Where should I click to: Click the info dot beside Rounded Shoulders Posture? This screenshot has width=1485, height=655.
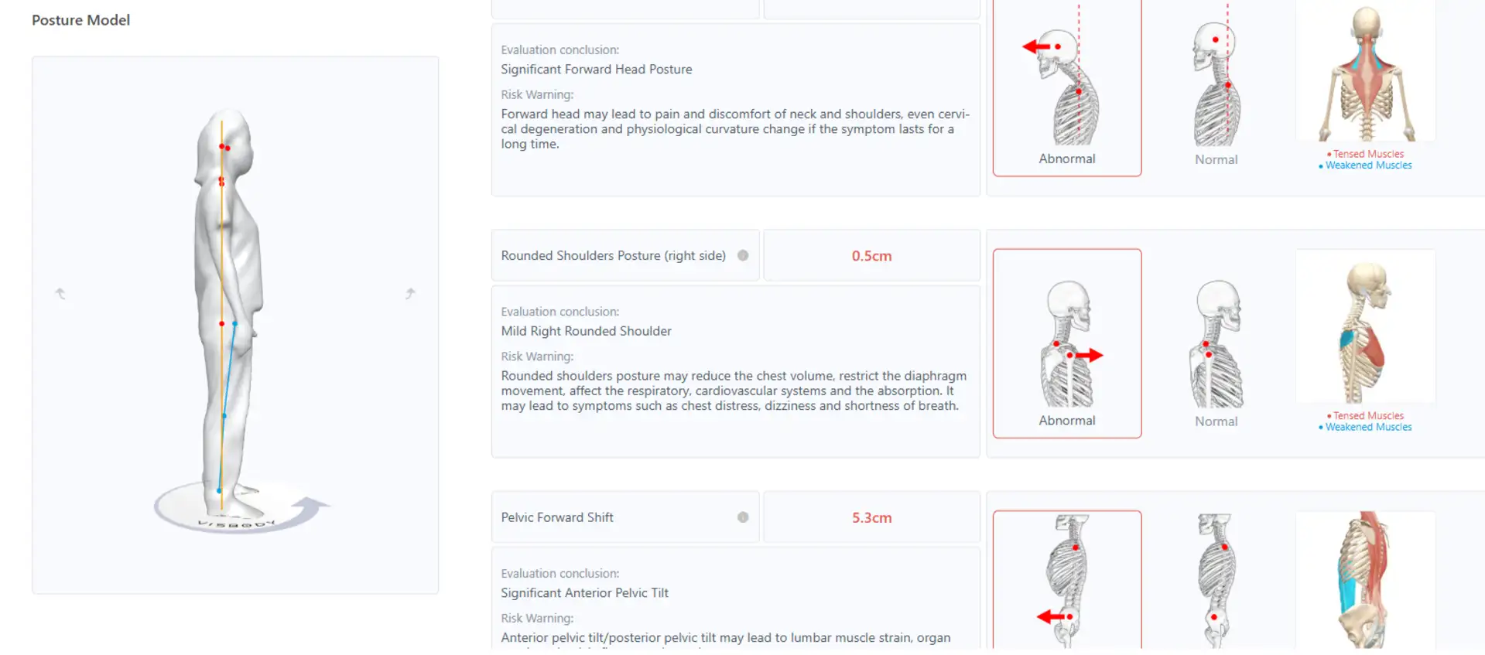click(x=743, y=255)
